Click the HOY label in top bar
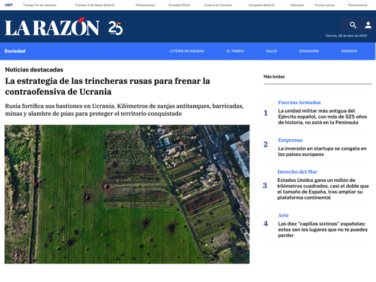Screen dimensions: 376x282 point(9,5)
